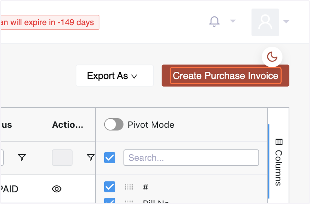View the PAID invoice via eye icon
Image resolution: width=310 pixels, height=204 pixels.
(57, 189)
